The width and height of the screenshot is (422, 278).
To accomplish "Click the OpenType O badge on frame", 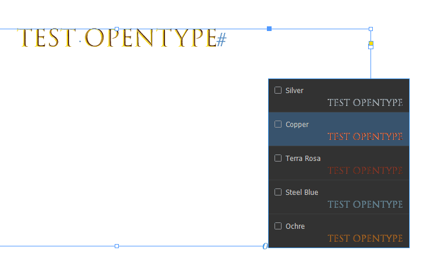I will (265, 246).
